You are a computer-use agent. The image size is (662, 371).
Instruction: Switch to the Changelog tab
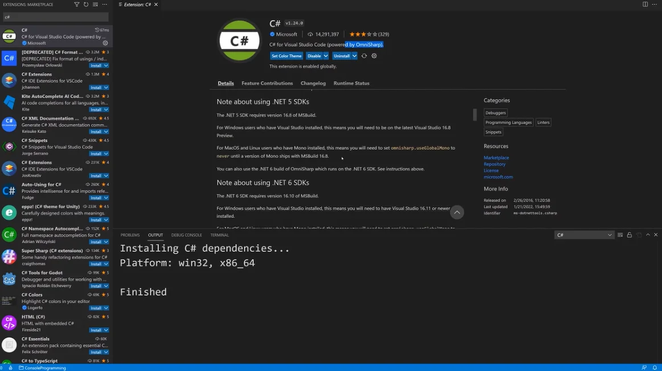coord(313,84)
